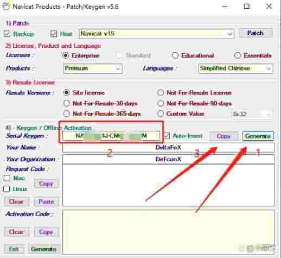Viewport: 281px width, 258px height.
Task: Click the app icon in title bar
Action: coord(6,6)
